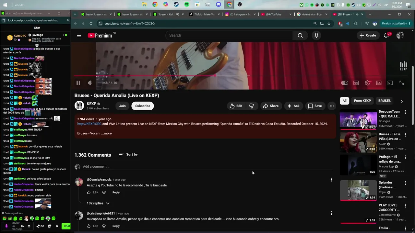The height and width of the screenshot is (233, 415).
Task: Open the options menu on cristianprieto6921's comment
Action: coord(331,213)
